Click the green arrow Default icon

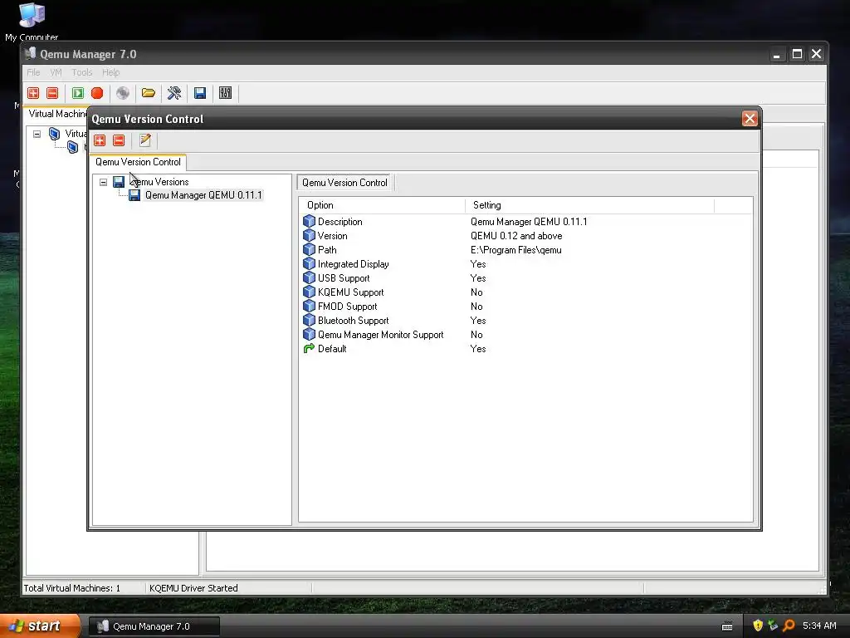click(x=309, y=348)
